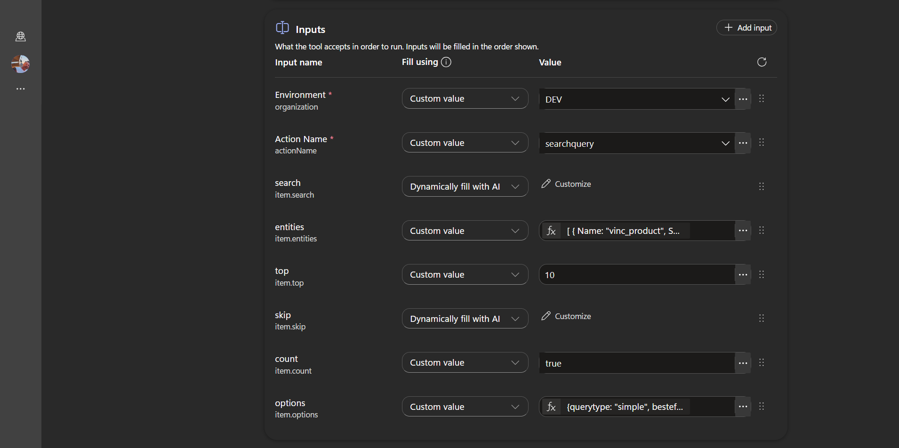
Task: Open ellipsis menu for top value
Action: 743,274
